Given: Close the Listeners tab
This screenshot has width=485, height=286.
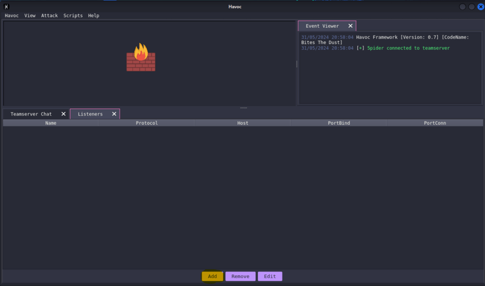Looking at the screenshot, I should coord(114,114).
